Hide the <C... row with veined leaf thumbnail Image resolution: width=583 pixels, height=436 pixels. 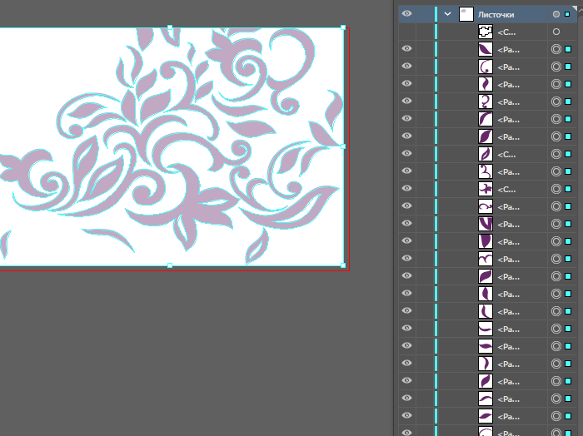tap(406, 153)
